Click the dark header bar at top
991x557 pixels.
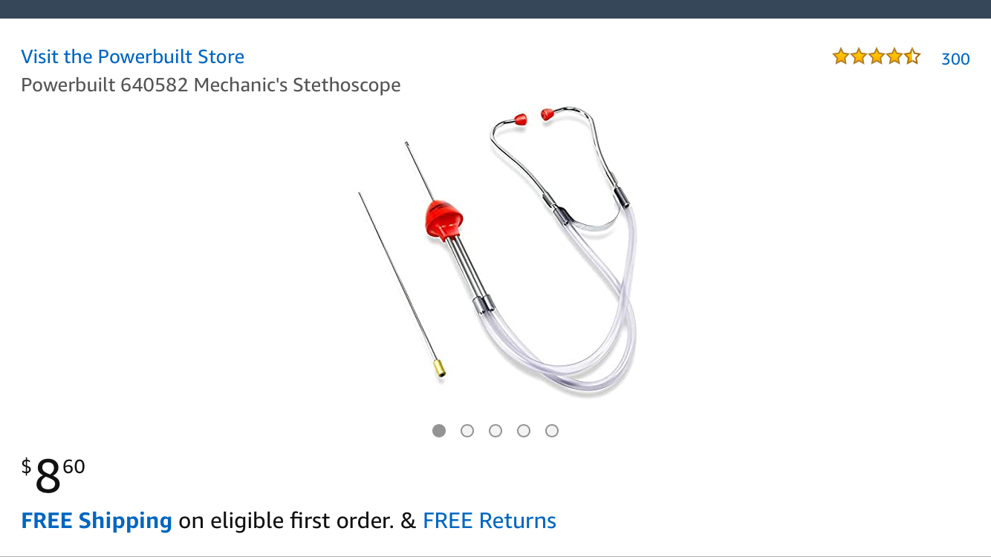pyautogui.click(x=495, y=9)
